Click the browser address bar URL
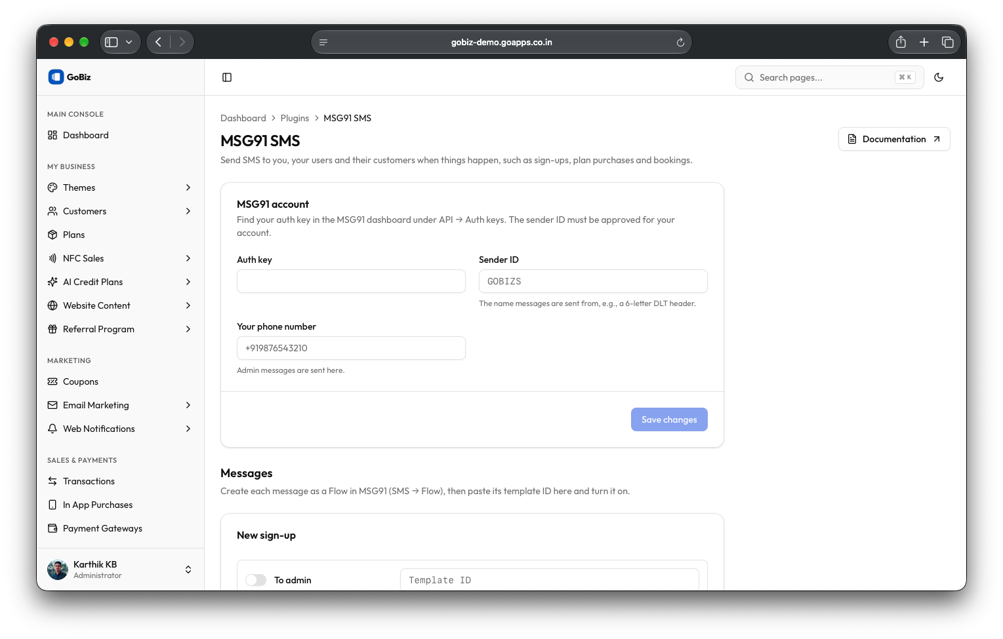1003x639 pixels. (x=501, y=42)
